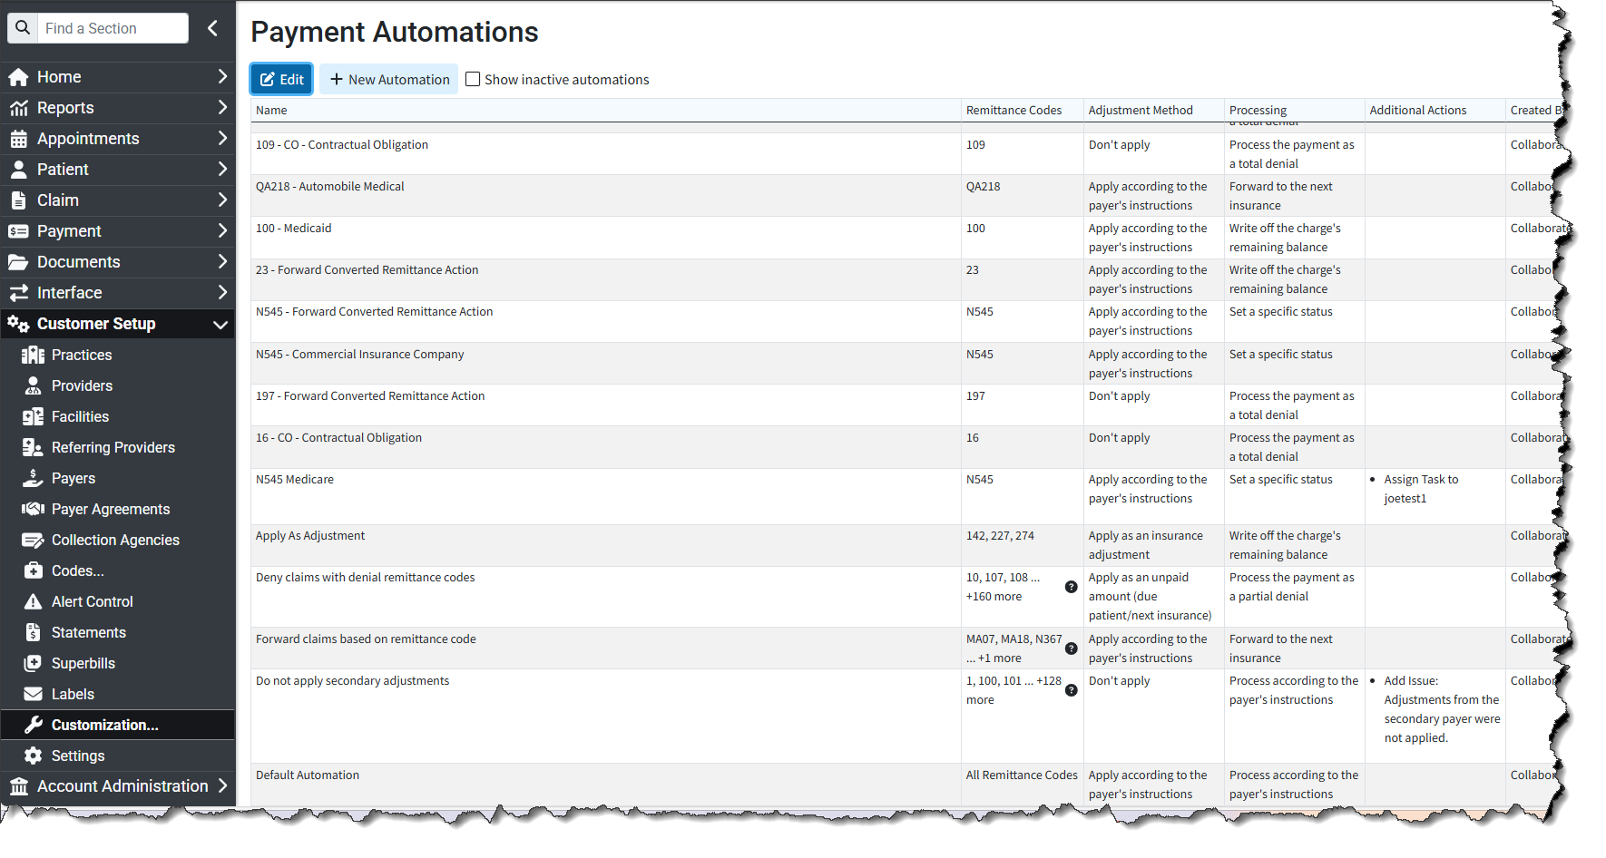The width and height of the screenshot is (1606, 858).
Task: Expand the Interface menu chevron
Action: point(222,292)
